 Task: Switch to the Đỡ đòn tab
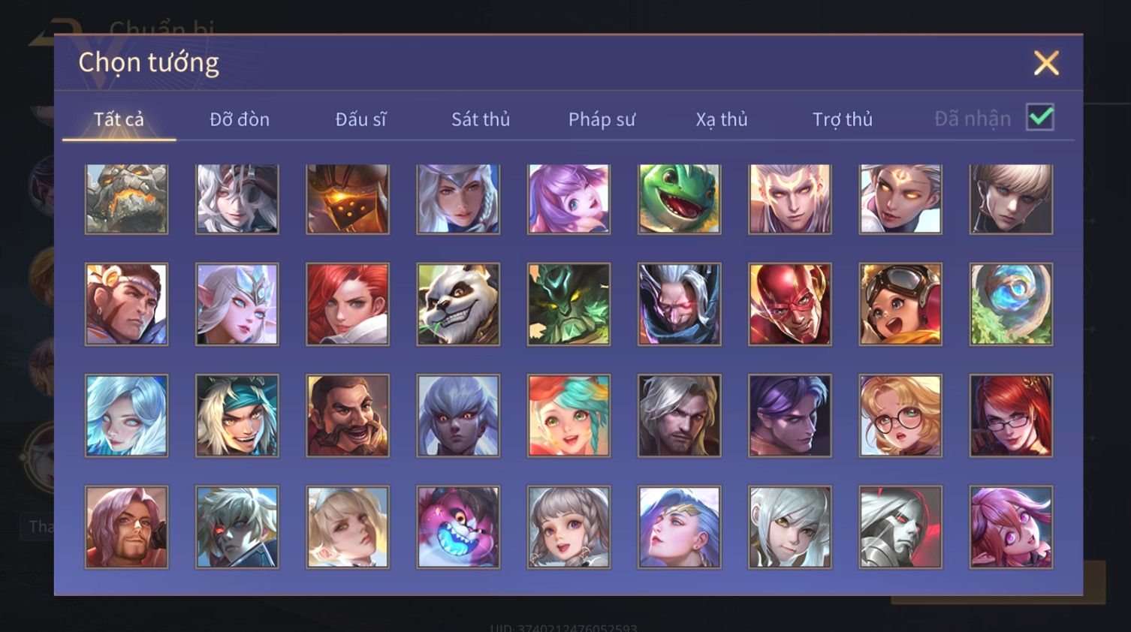240,119
